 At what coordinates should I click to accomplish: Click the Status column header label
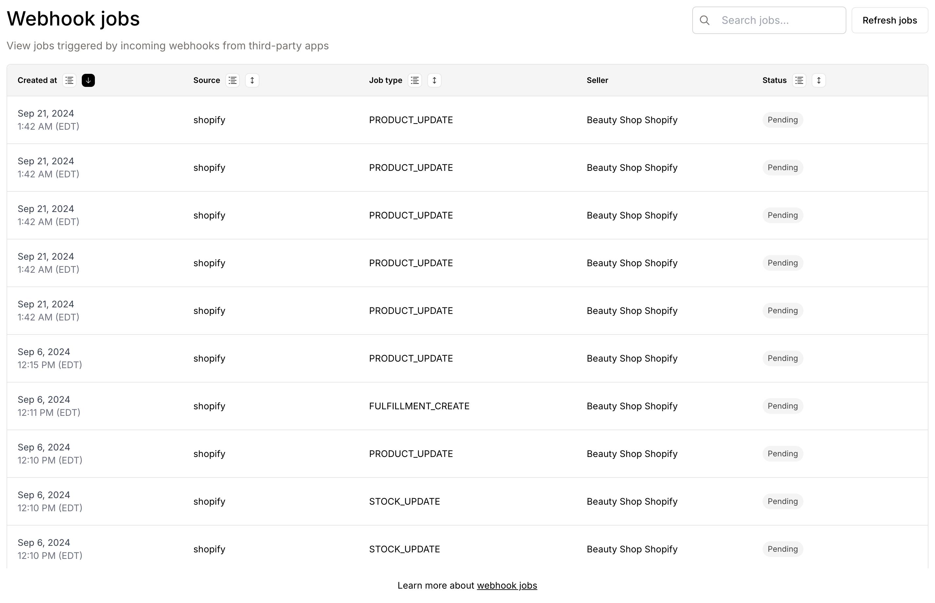coord(774,80)
